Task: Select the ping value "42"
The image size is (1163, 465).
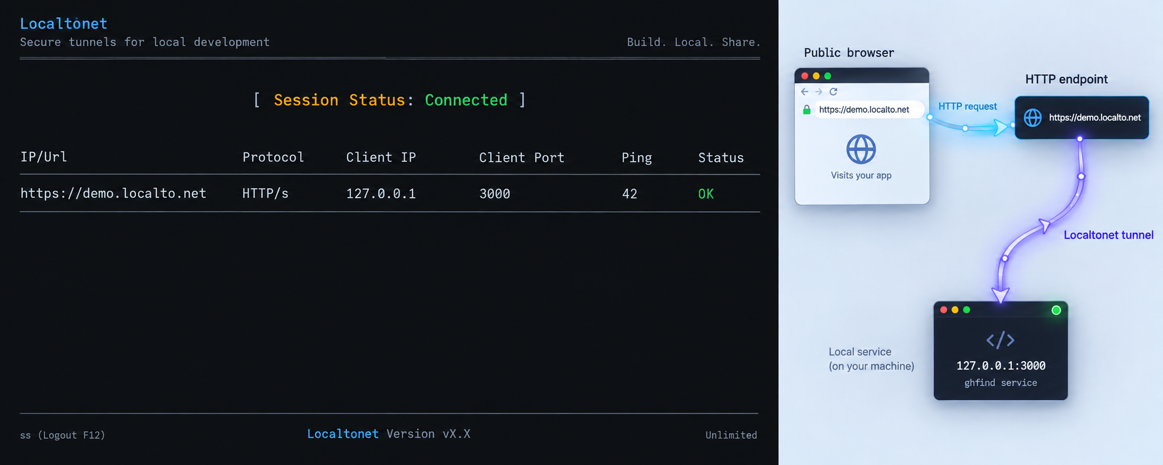Action: (629, 194)
